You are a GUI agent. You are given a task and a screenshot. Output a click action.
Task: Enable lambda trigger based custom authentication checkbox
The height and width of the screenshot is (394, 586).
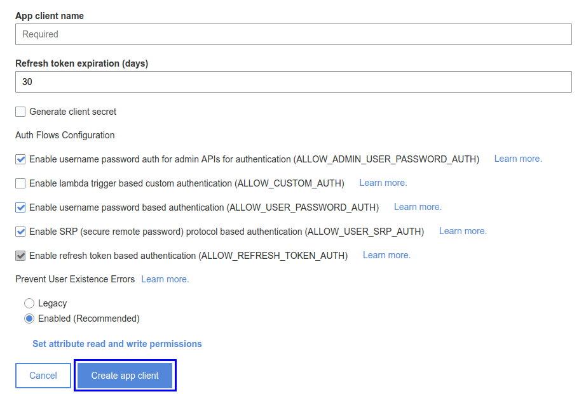pos(20,183)
